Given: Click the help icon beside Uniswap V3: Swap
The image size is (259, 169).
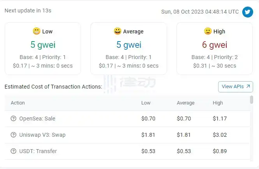Looking at the screenshot, I should [14, 135].
